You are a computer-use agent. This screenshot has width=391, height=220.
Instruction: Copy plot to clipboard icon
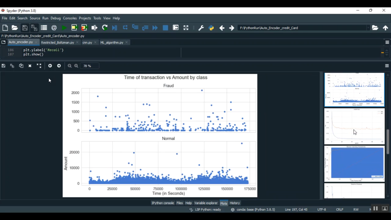tap(21, 66)
